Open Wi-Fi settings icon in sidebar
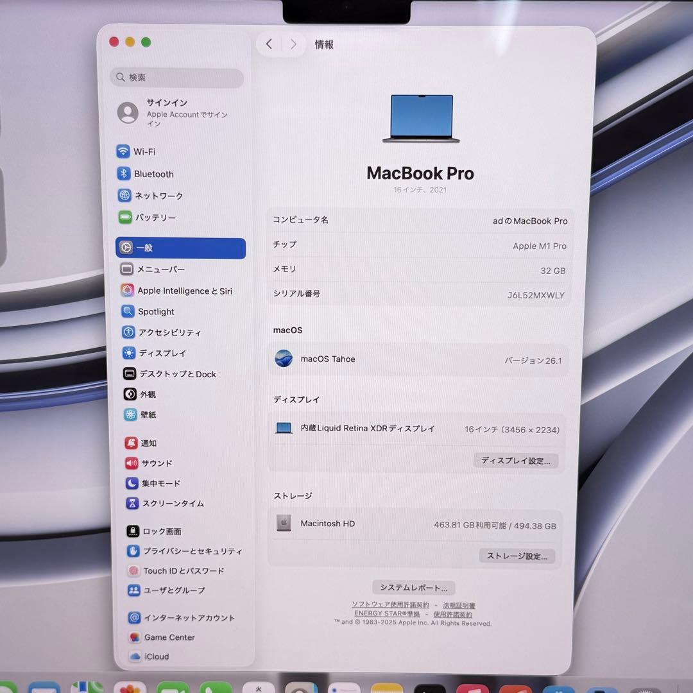Viewport: 693px width, 693px height. 123,151
